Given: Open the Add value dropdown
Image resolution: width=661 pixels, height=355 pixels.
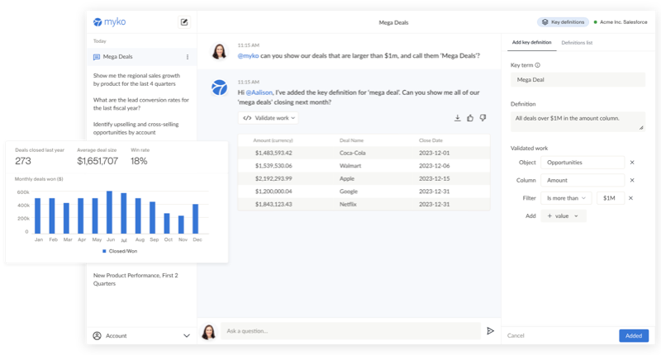Looking at the screenshot, I should (564, 216).
